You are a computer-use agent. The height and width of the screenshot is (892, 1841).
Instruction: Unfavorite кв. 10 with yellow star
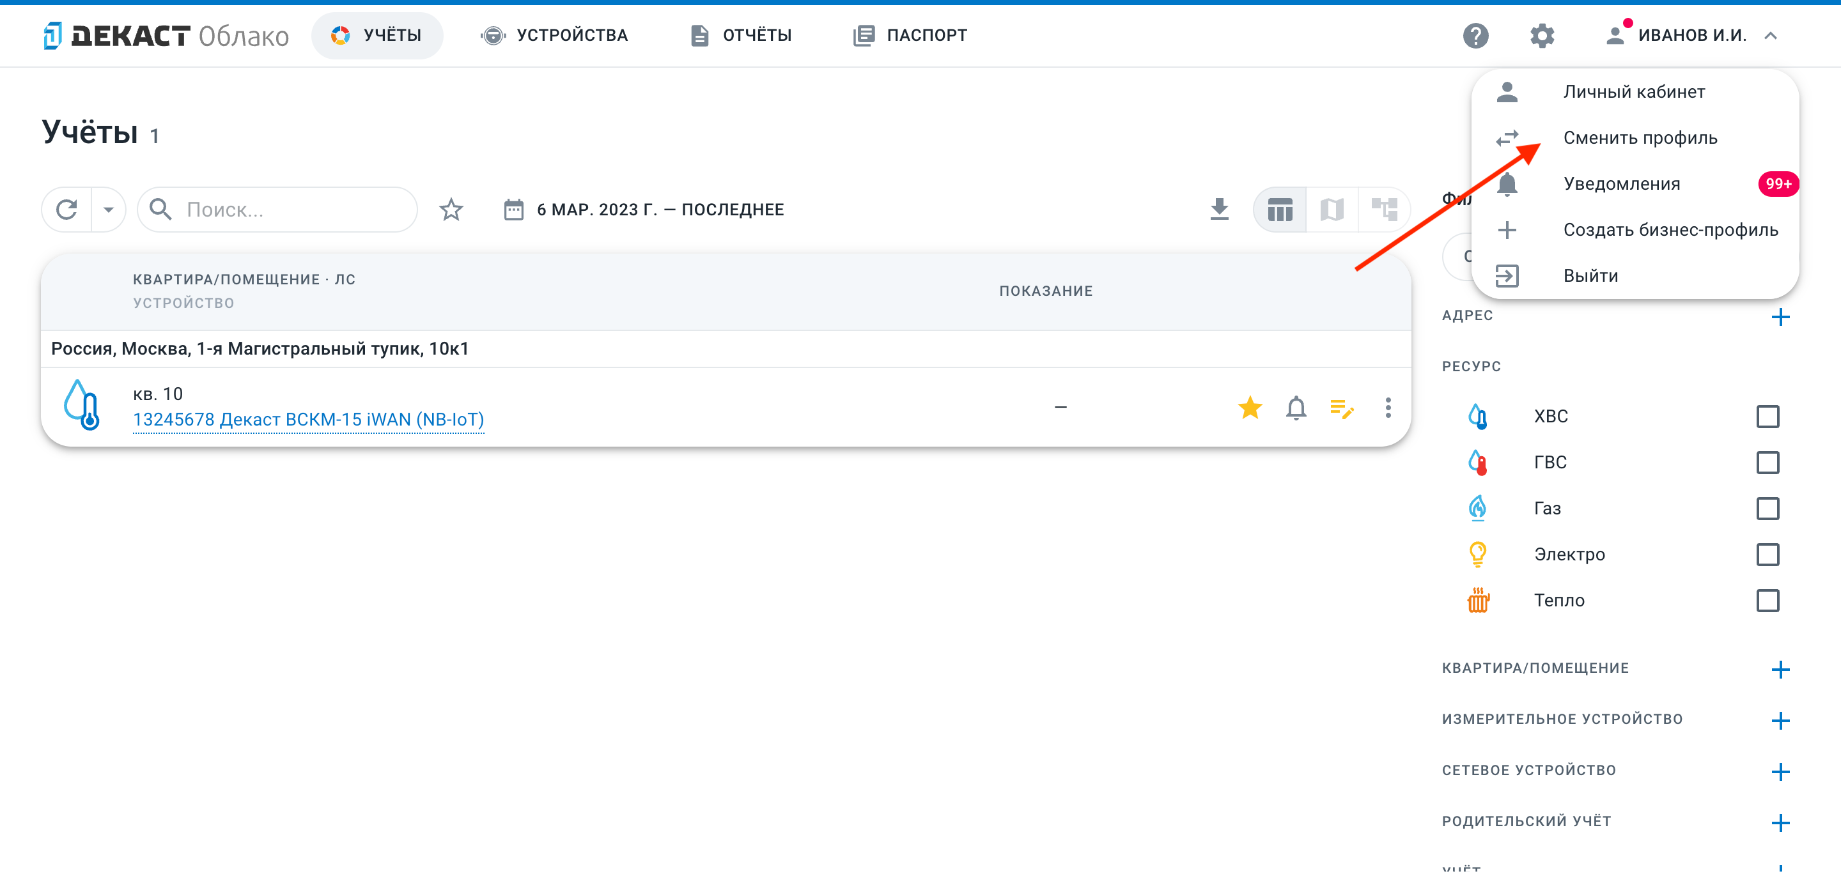1250,408
